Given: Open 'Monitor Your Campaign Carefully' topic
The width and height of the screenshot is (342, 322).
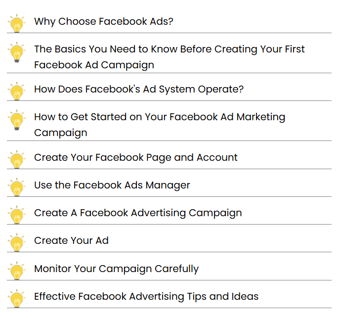Looking at the screenshot, I should pos(116,269).
